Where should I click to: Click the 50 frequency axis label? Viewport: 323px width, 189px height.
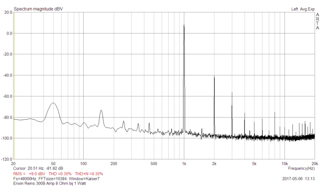[x=53, y=164]
